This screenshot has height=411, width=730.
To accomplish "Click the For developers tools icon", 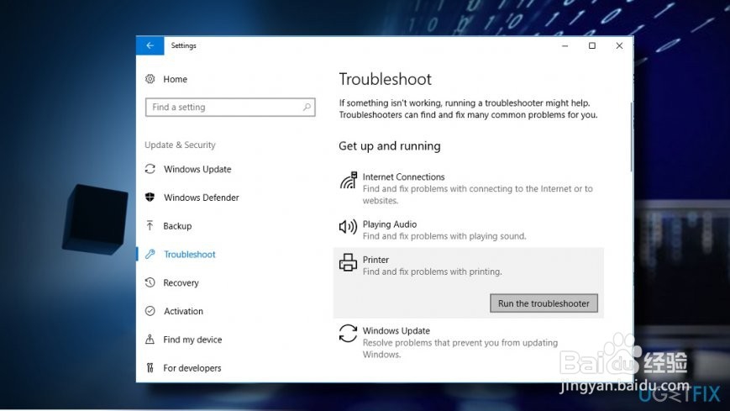I will [150, 367].
